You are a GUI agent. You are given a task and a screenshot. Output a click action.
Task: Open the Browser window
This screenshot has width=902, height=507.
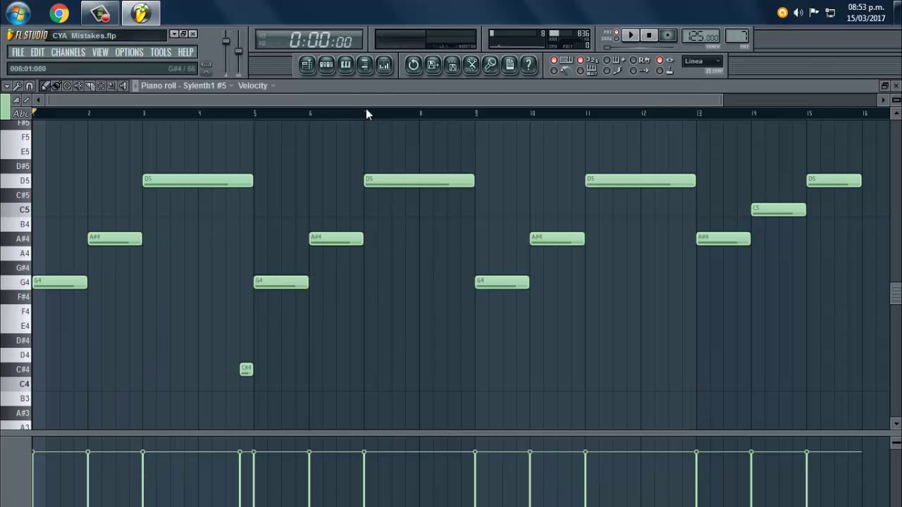point(364,65)
